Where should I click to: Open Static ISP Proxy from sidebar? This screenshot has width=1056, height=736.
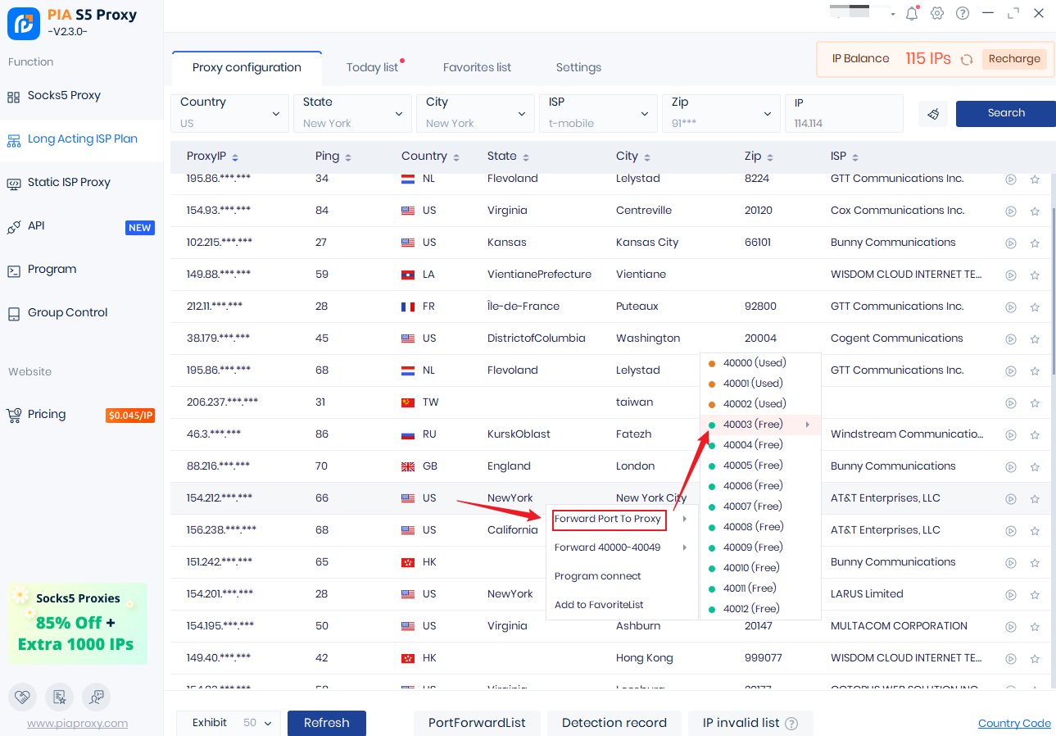(x=69, y=182)
